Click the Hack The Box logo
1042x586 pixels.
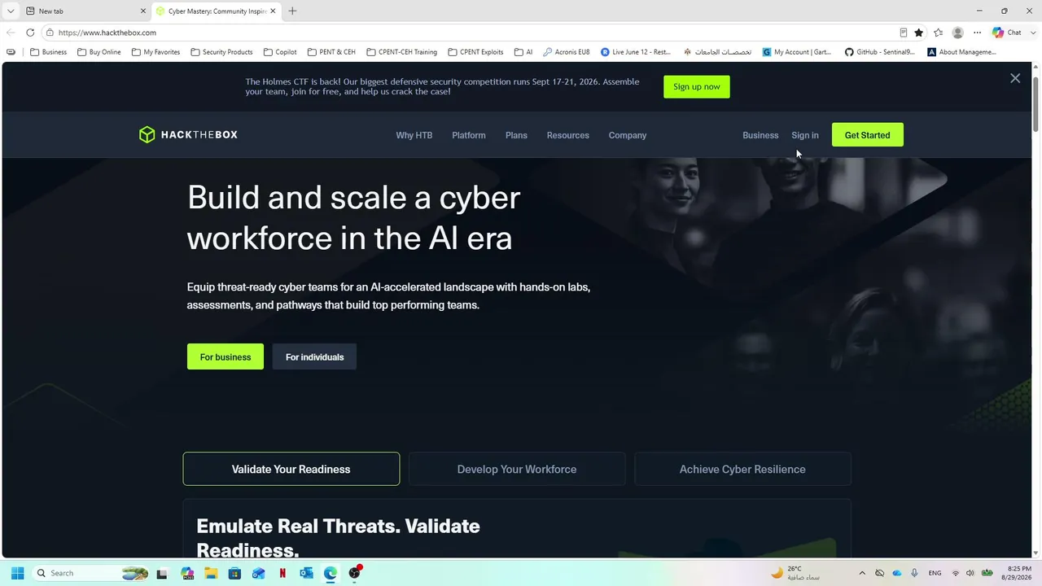click(188, 135)
